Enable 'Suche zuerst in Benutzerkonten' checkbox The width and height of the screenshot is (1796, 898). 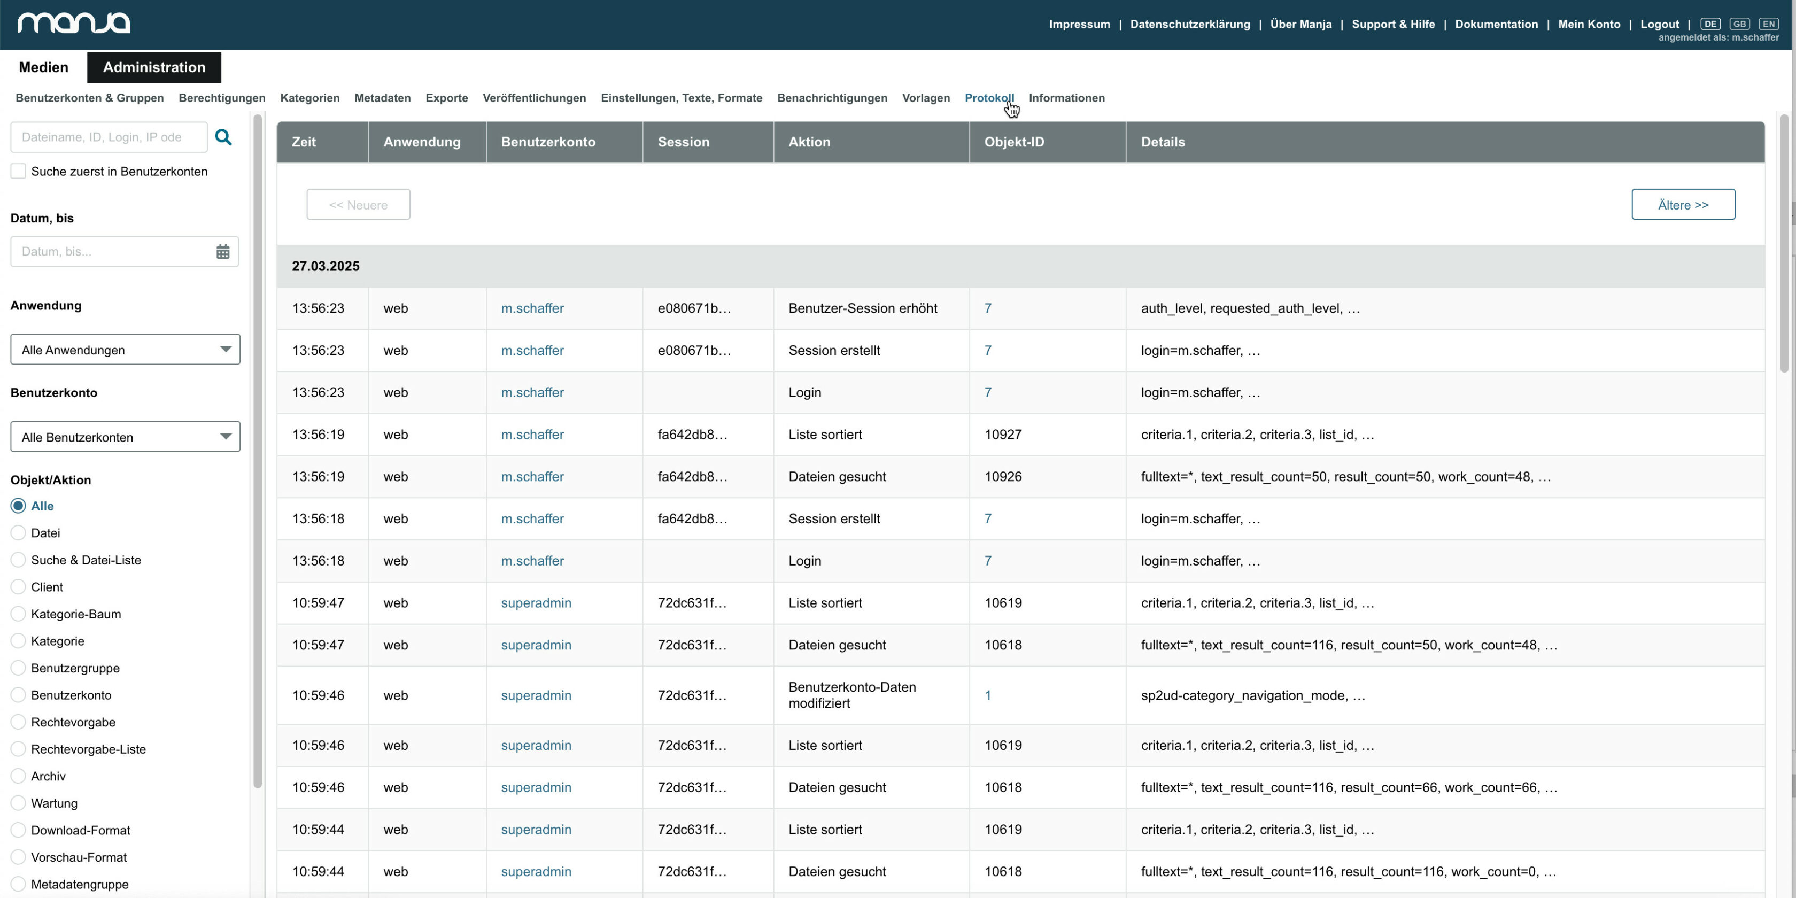point(18,172)
